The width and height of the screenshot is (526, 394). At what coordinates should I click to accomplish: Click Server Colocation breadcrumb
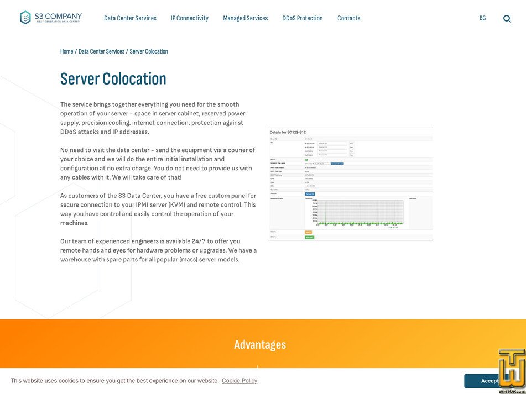pyautogui.click(x=149, y=51)
